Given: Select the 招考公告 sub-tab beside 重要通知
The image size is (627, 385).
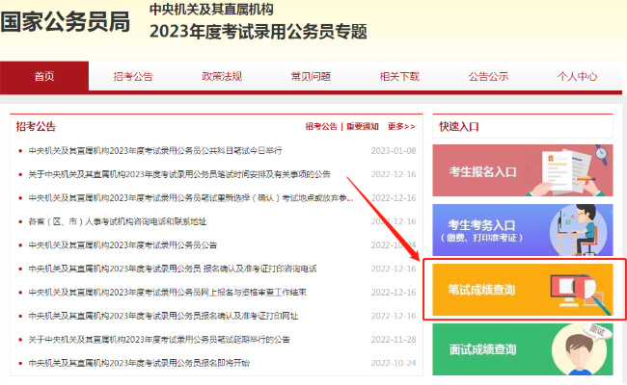Looking at the screenshot, I should [321, 126].
